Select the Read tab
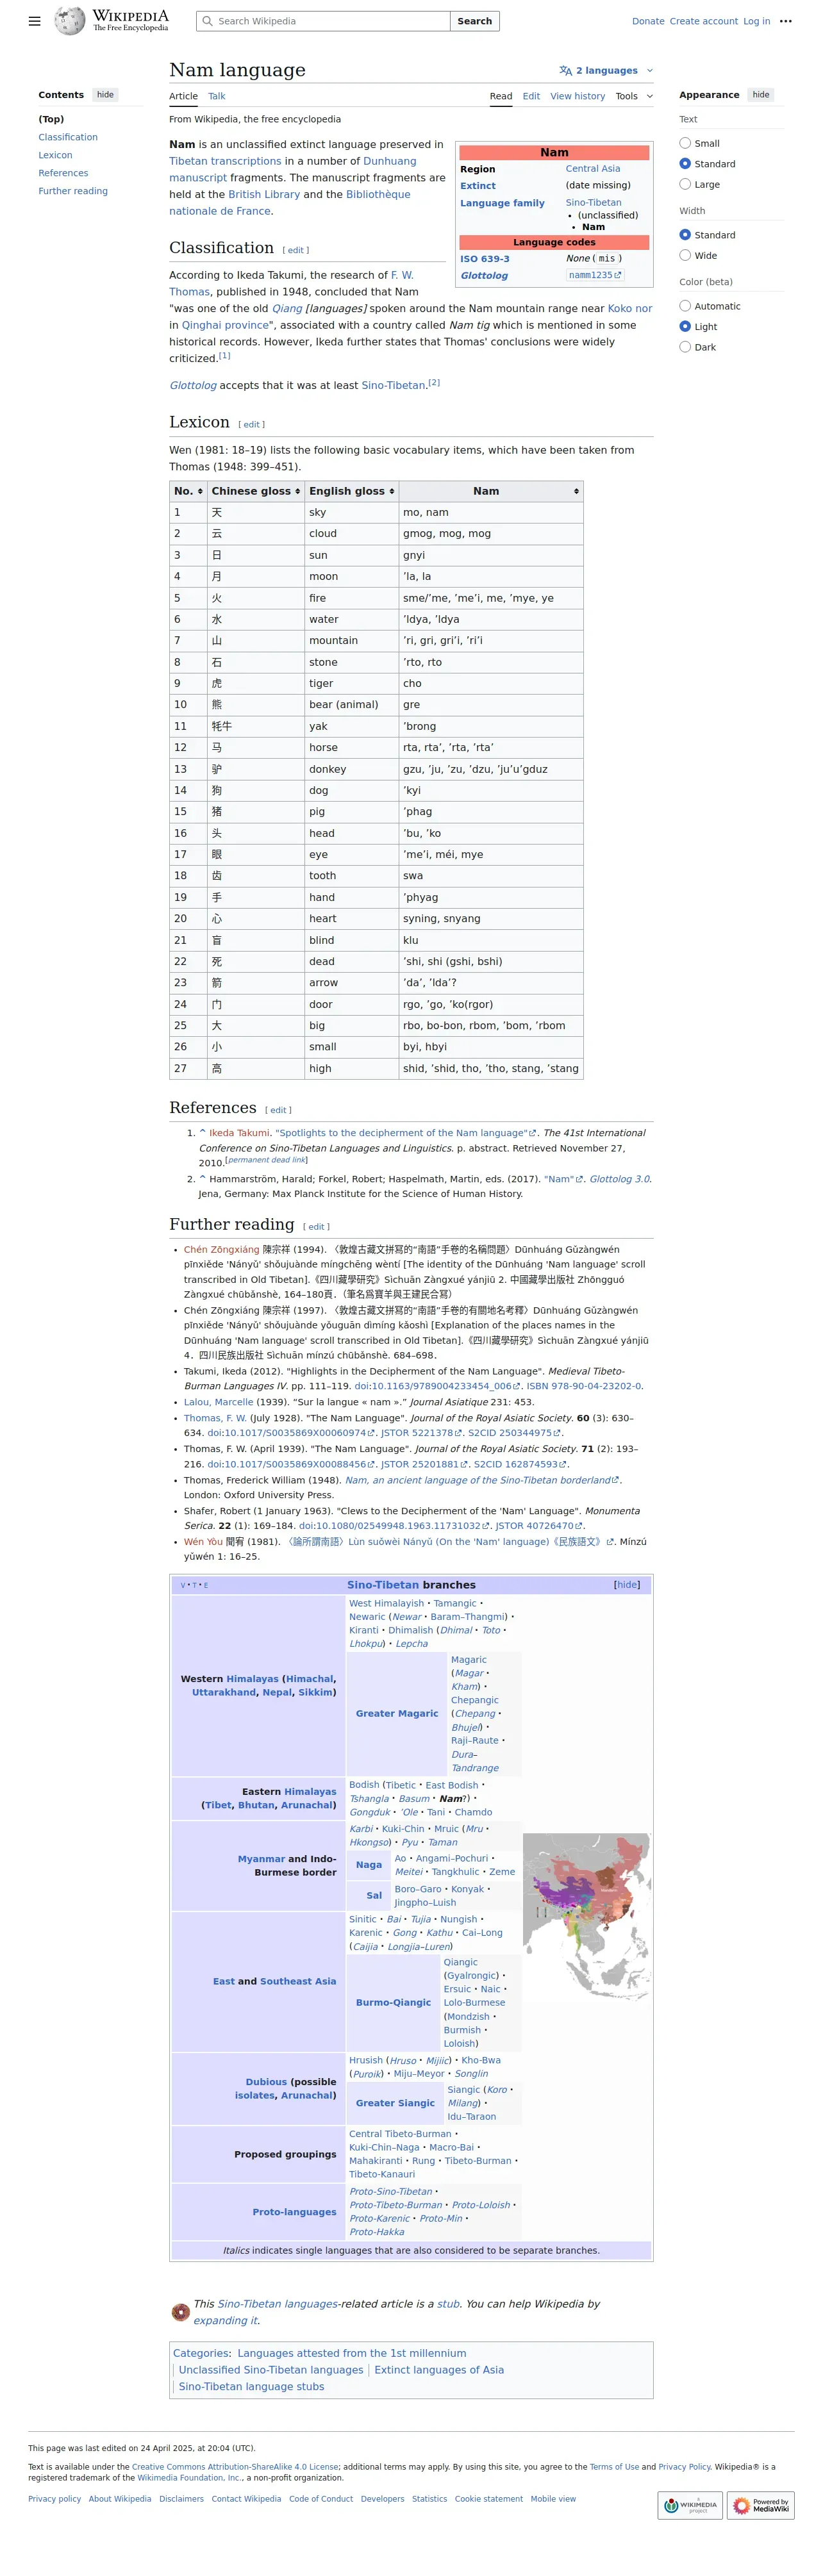823x2576 pixels. pos(501,96)
